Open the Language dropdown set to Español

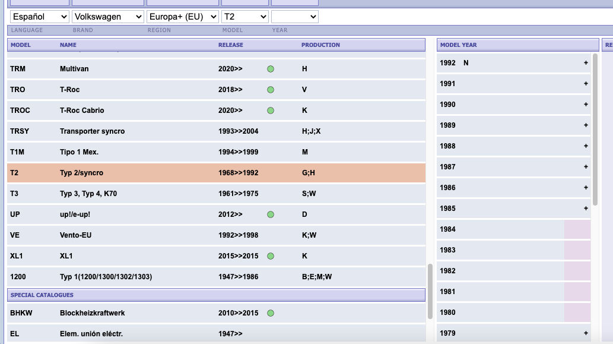tap(40, 17)
